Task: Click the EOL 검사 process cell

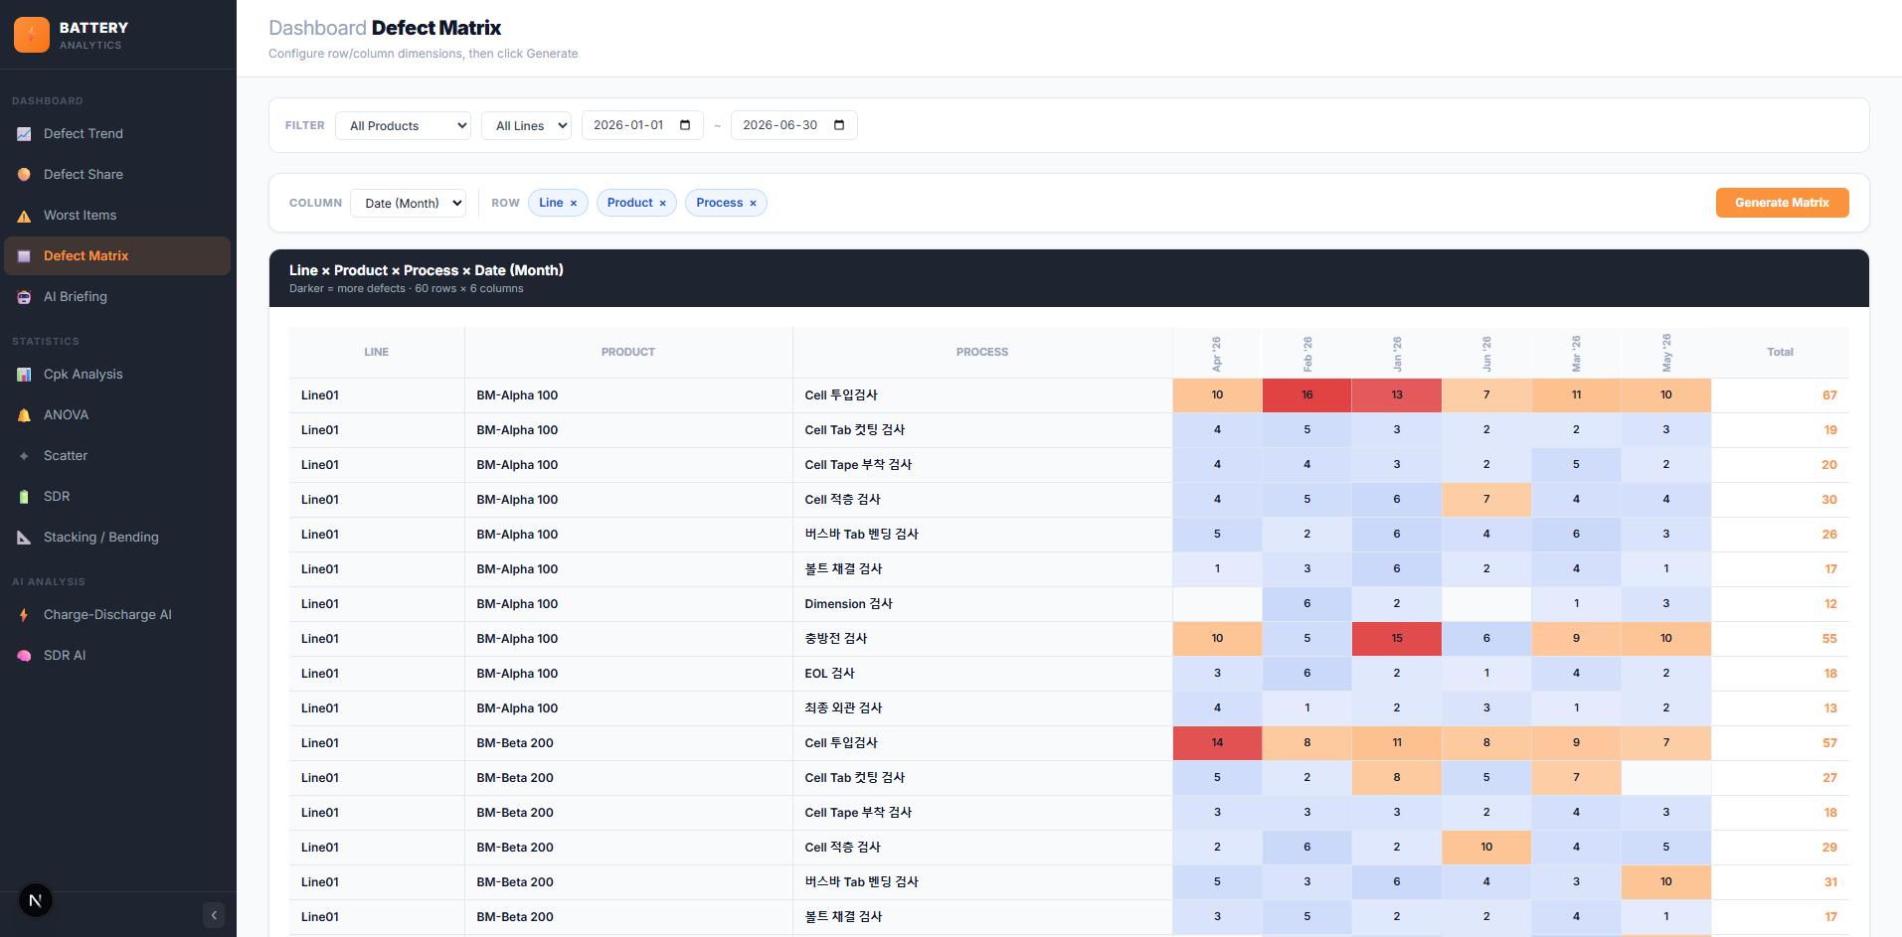Action: [x=982, y=674]
